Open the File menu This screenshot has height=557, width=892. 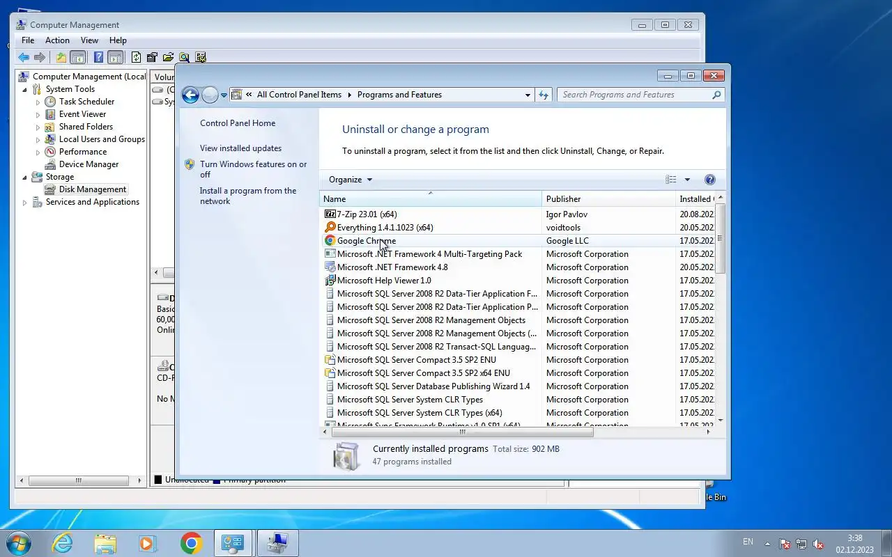pos(28,40)
